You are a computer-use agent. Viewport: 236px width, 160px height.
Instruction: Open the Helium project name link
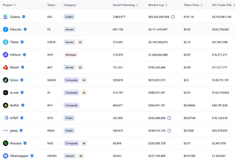pos(15,55)
